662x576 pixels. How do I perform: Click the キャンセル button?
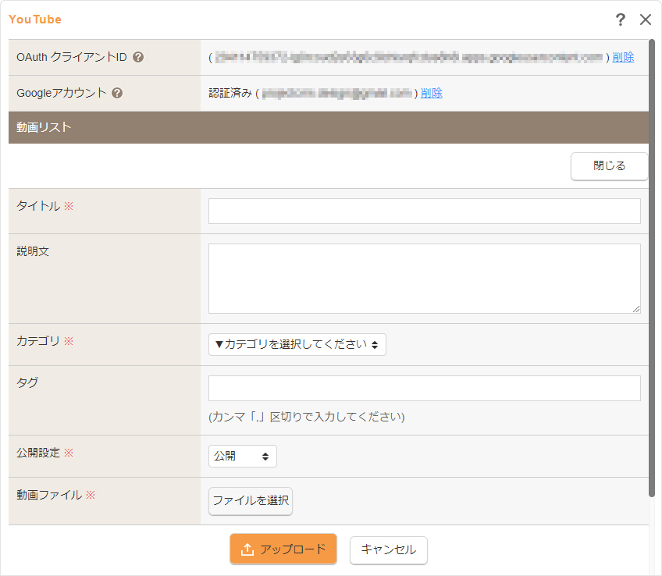click(x=389, y=549)
